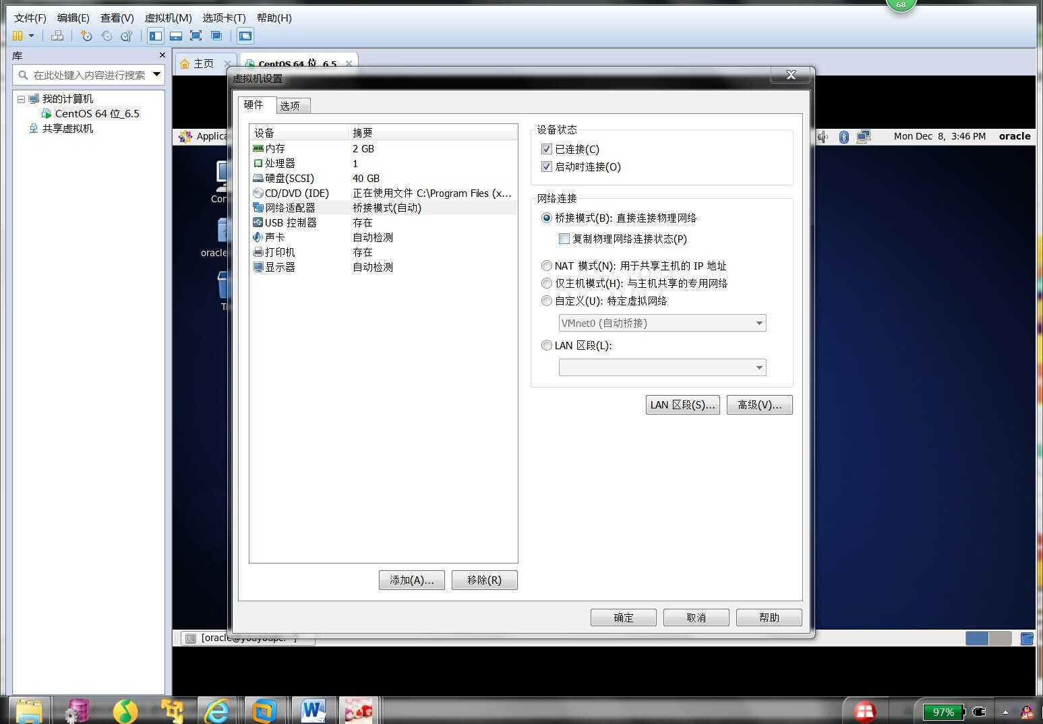Open the 查看(V) menu
Viewport: 1043px width, 724px height.
[x=117, y=18]
